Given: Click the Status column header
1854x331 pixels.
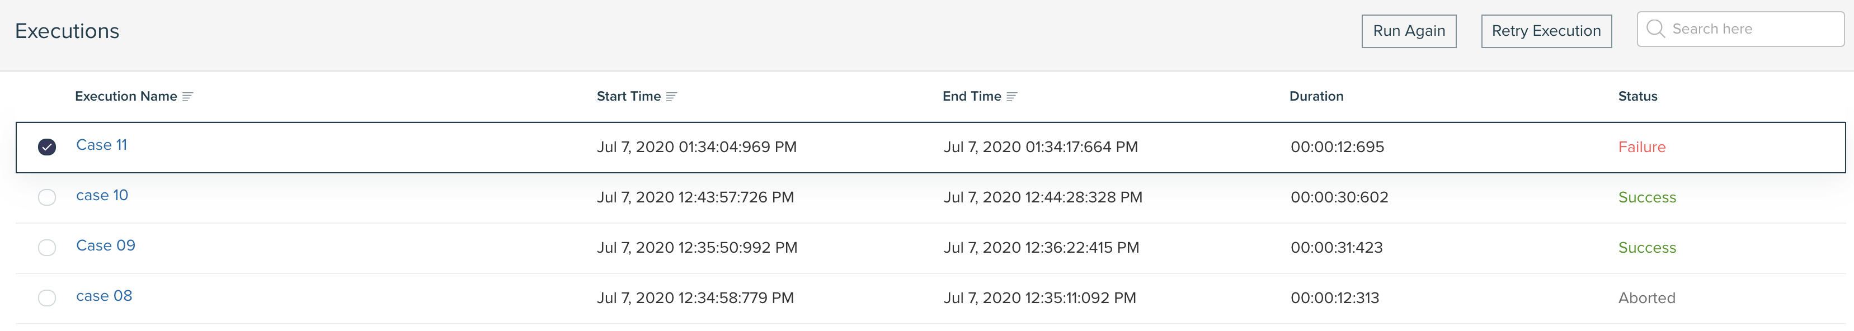Looking at the screenshot, I should click(x=1637, y=96).
